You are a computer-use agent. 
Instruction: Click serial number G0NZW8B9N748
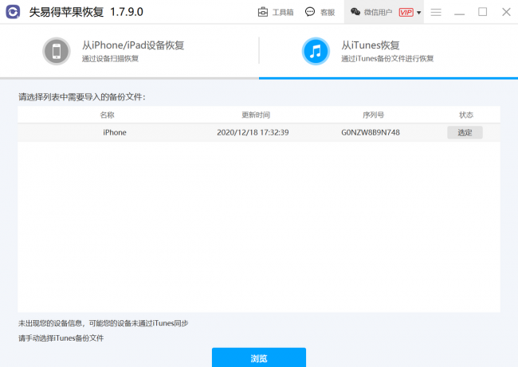pos(371,132)
